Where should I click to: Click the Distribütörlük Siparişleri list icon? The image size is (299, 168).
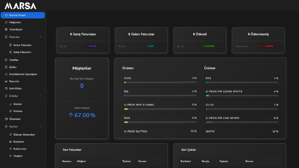coord(6,74)
